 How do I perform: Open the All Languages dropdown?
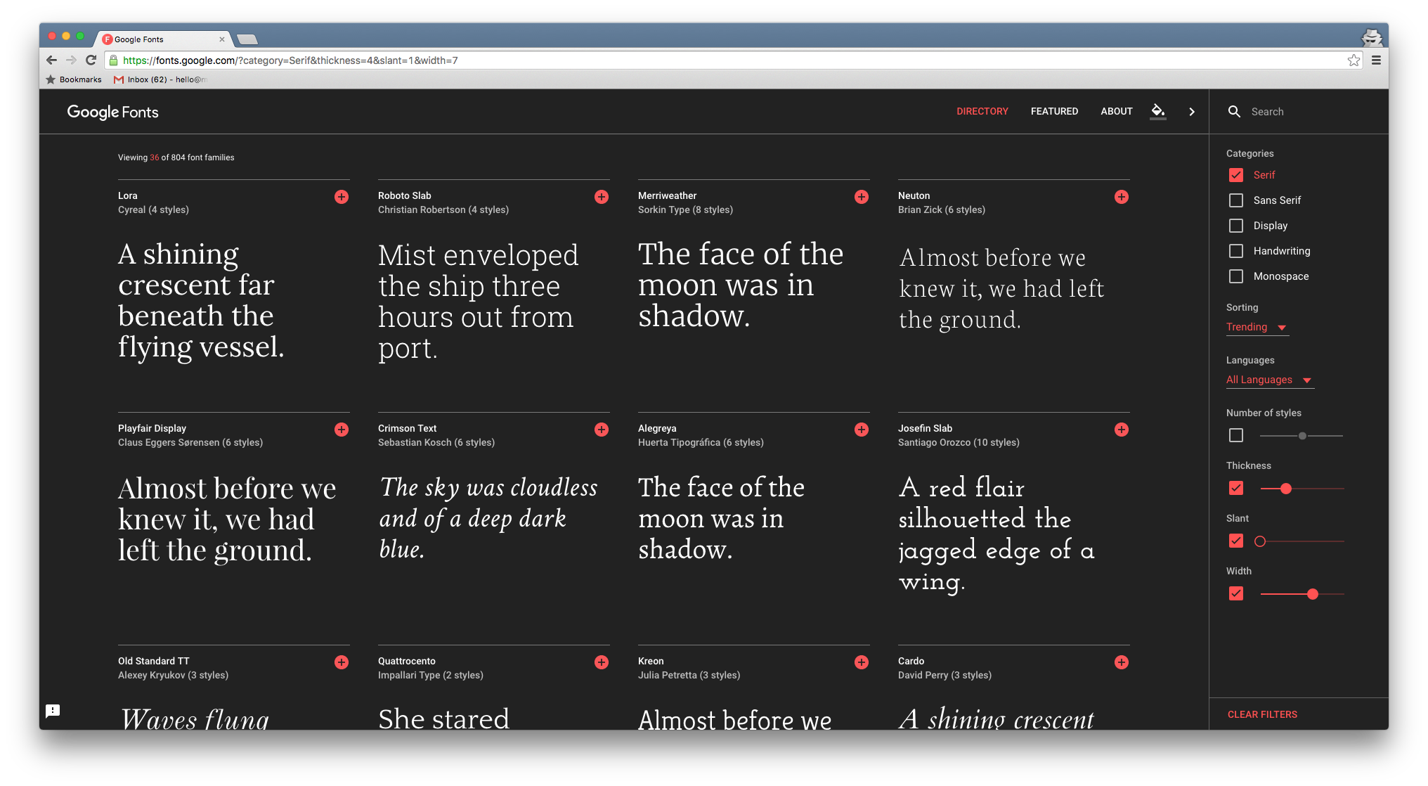1270,380
